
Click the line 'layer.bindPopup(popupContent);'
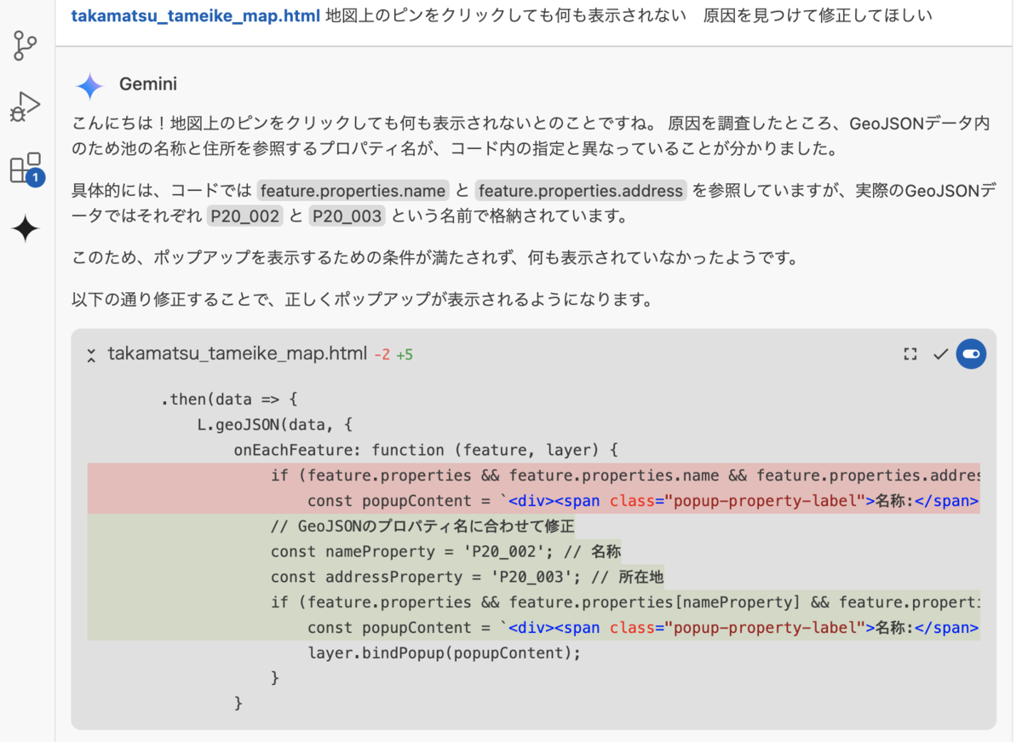444,653
